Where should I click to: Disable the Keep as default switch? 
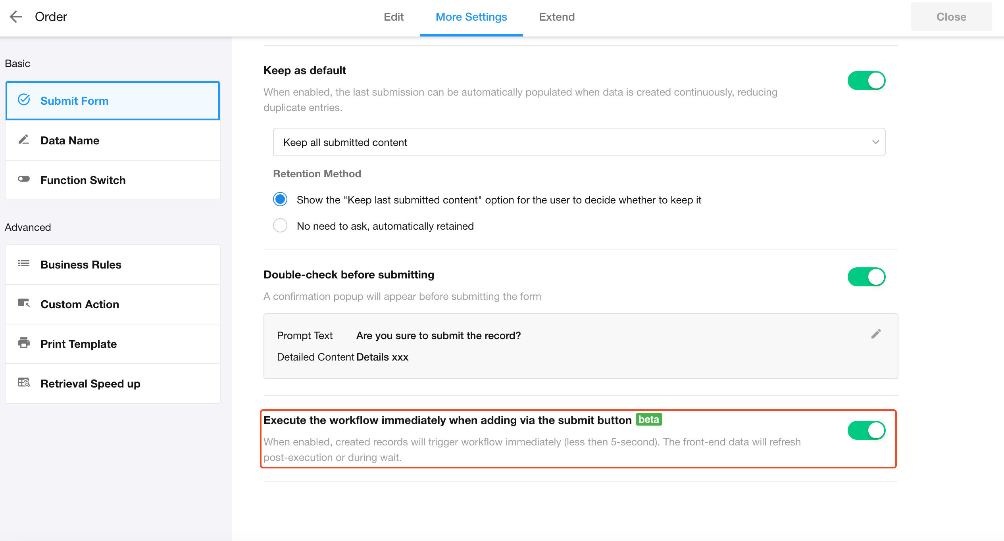866,81
